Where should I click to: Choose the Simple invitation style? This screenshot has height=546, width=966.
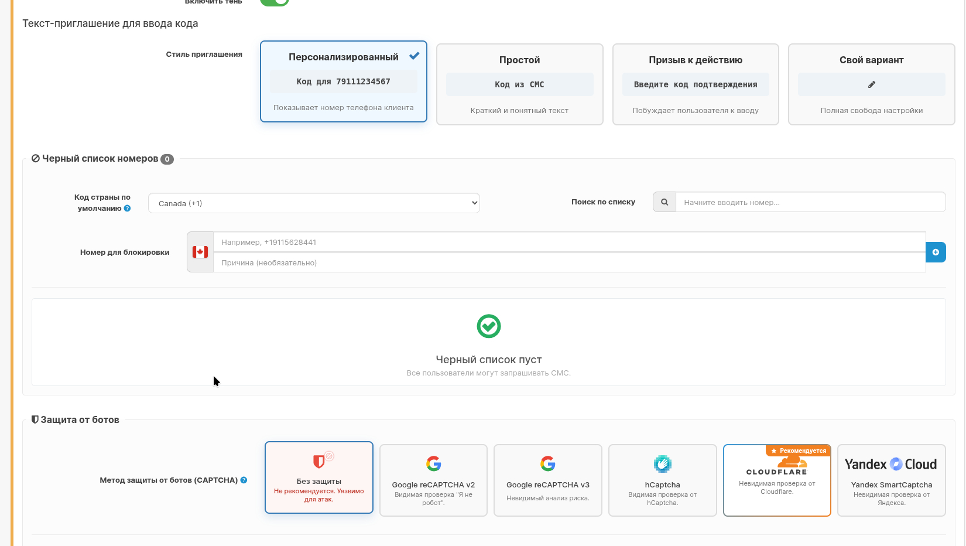click(x=519, y=84)
